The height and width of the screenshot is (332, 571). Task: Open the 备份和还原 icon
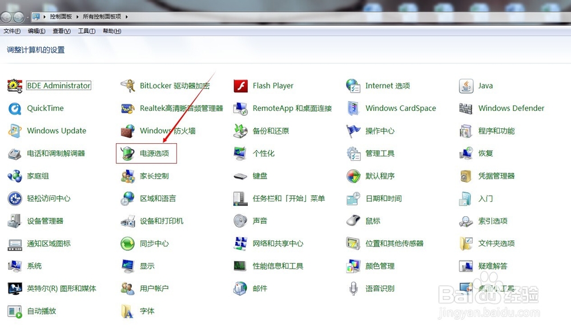pos(241,131)
